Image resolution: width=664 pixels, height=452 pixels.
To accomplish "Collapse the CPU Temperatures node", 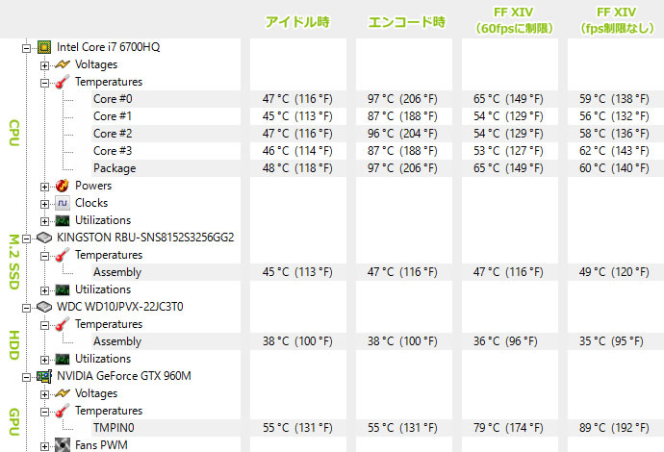I will (x=44, y=83).
